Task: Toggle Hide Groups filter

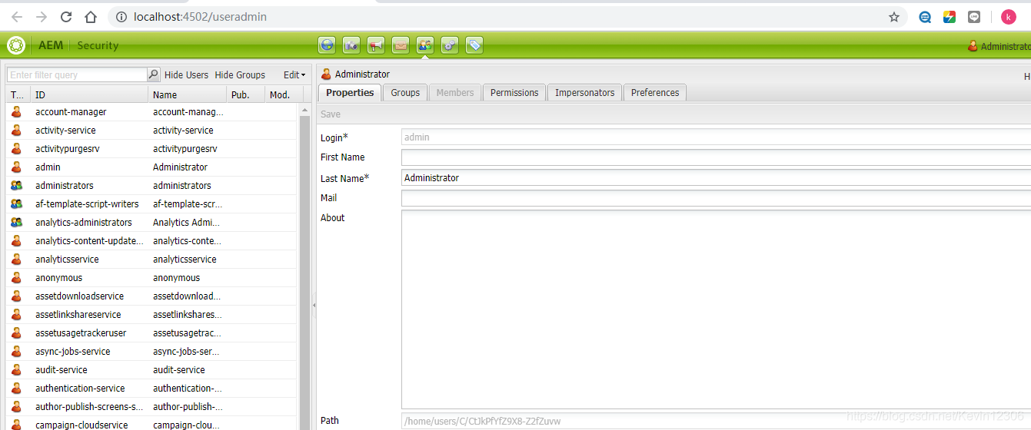Action: click(240, 74)
